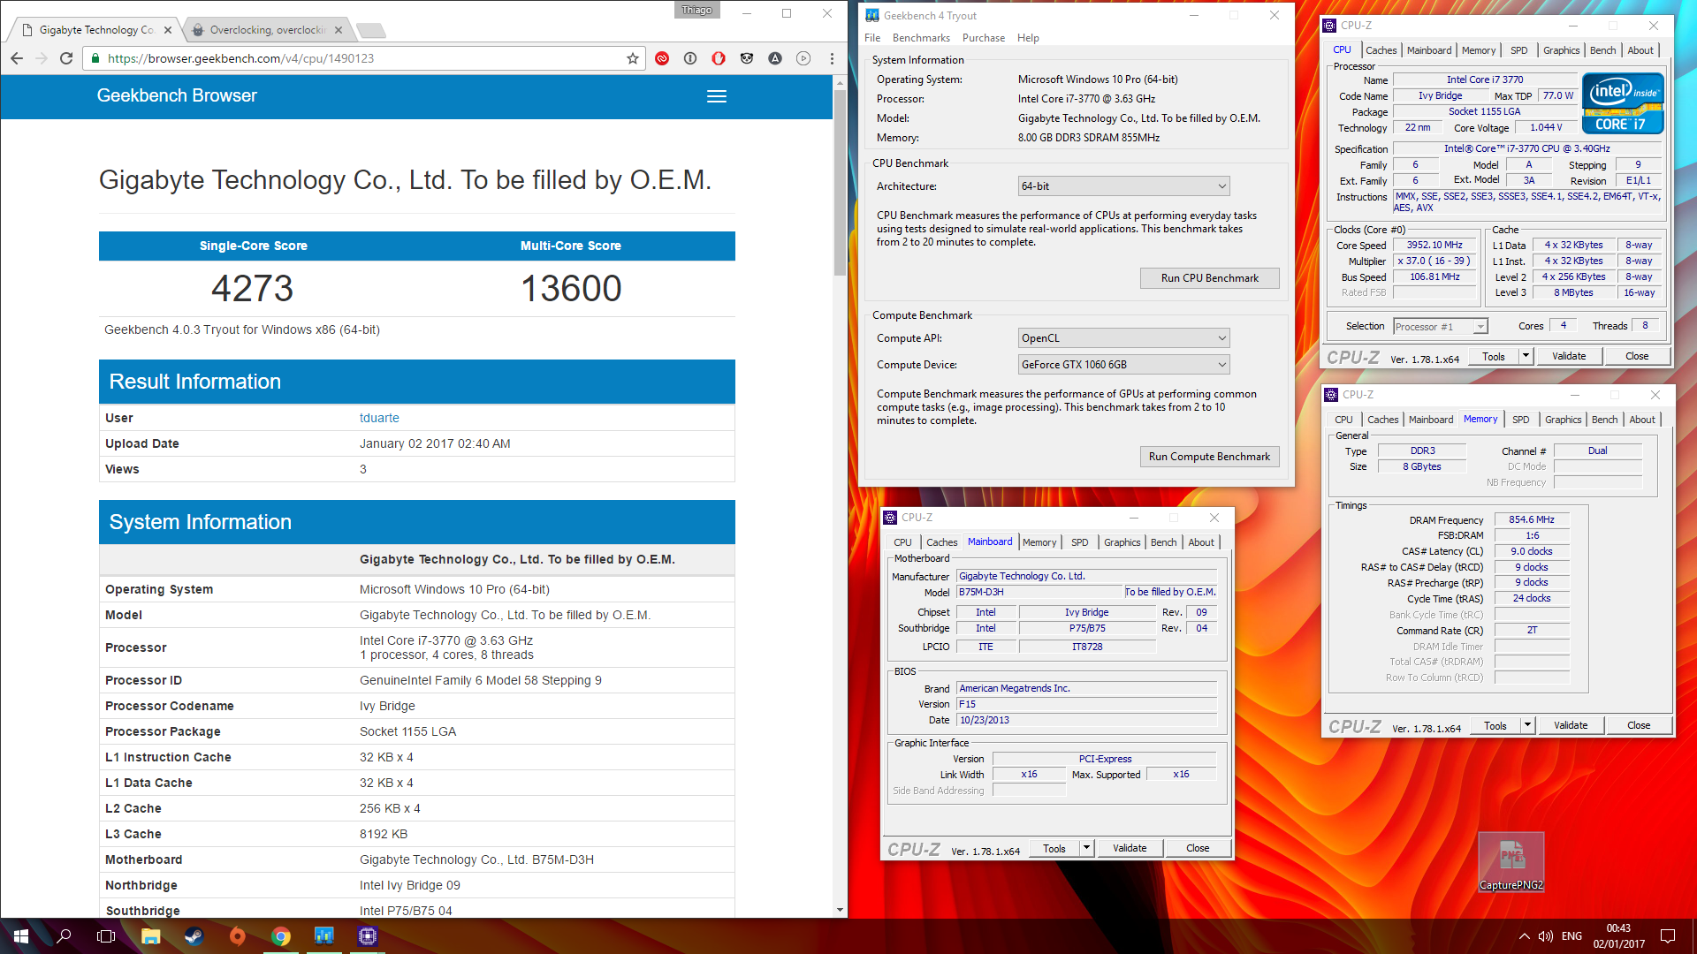1697x954 pixels.
Task: Open taskbar search magnifier
Action: [64, 936]
